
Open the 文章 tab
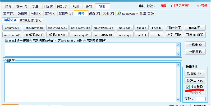(35, 6)
